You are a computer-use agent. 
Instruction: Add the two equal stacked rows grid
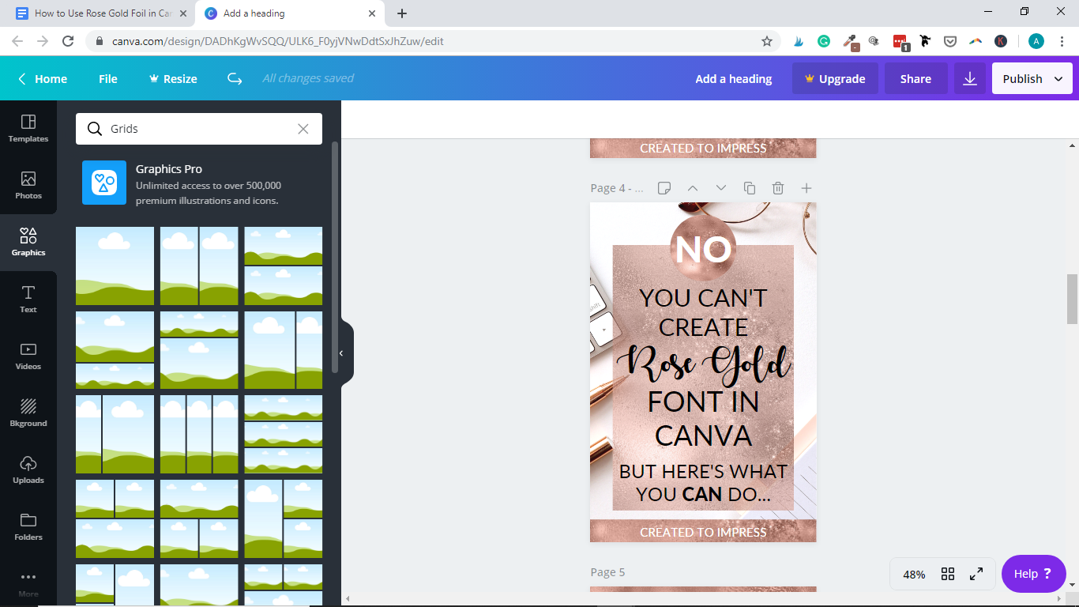[284, 266]
